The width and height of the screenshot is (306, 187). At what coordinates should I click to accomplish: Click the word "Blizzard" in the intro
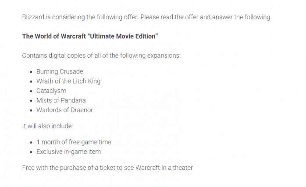pyautogui.click(x=34, y=18)
